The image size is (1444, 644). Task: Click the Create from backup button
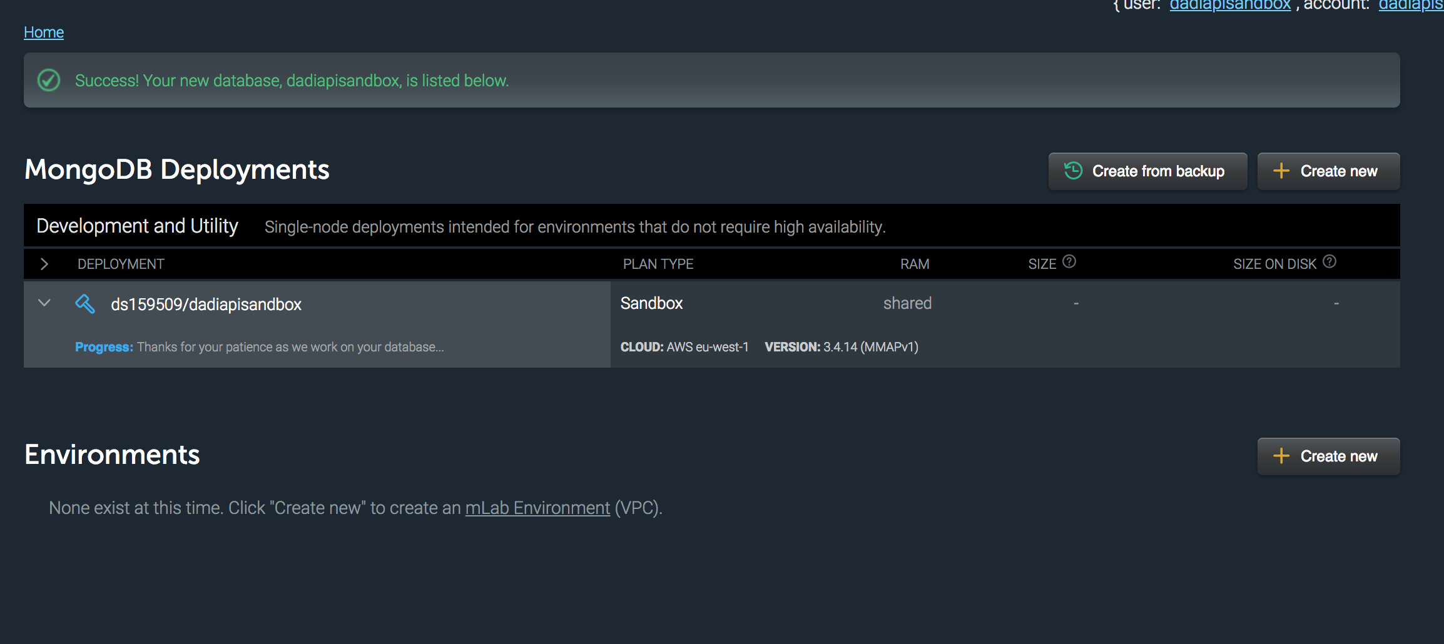tap(1147, 171)
